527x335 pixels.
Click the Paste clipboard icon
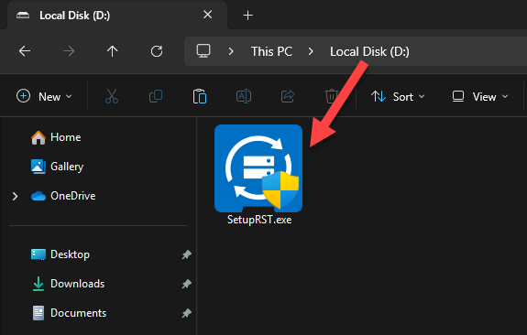pyautogui.click(x=200, y=96)
